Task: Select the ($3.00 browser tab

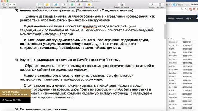Action: click(x=178, y=5)
